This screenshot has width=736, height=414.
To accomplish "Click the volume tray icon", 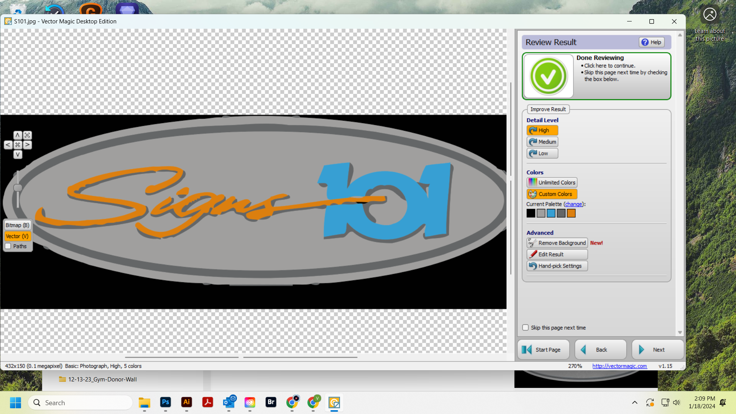I will 676,402.
